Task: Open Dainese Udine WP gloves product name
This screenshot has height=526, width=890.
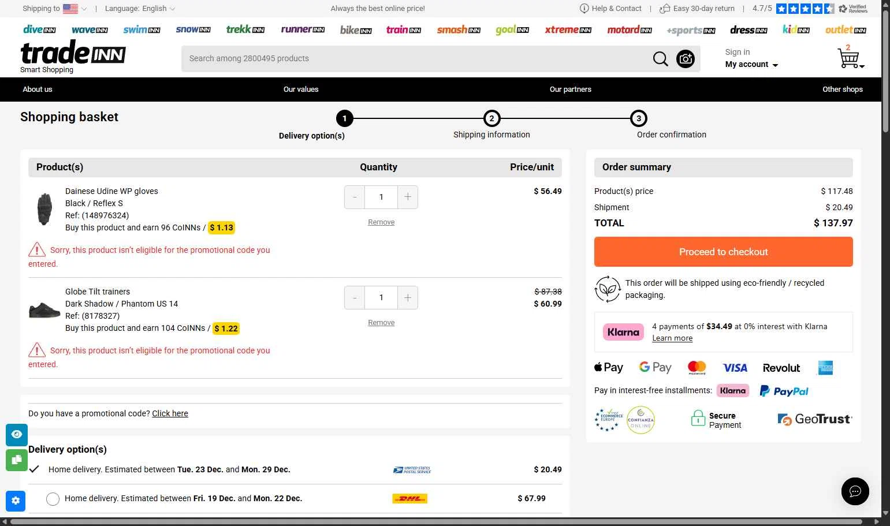Action: [x=111, y=191]
